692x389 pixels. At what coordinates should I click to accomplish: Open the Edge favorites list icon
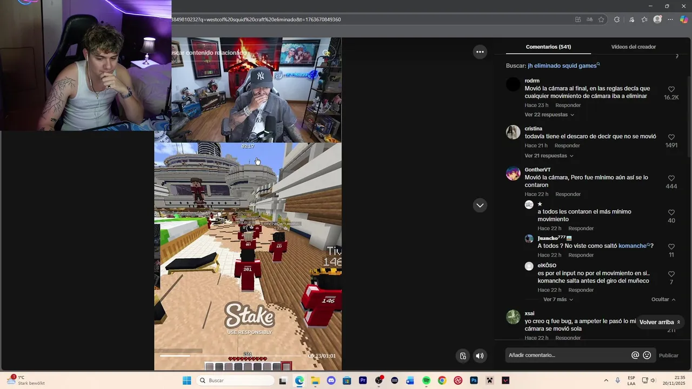tap(644, 19)
